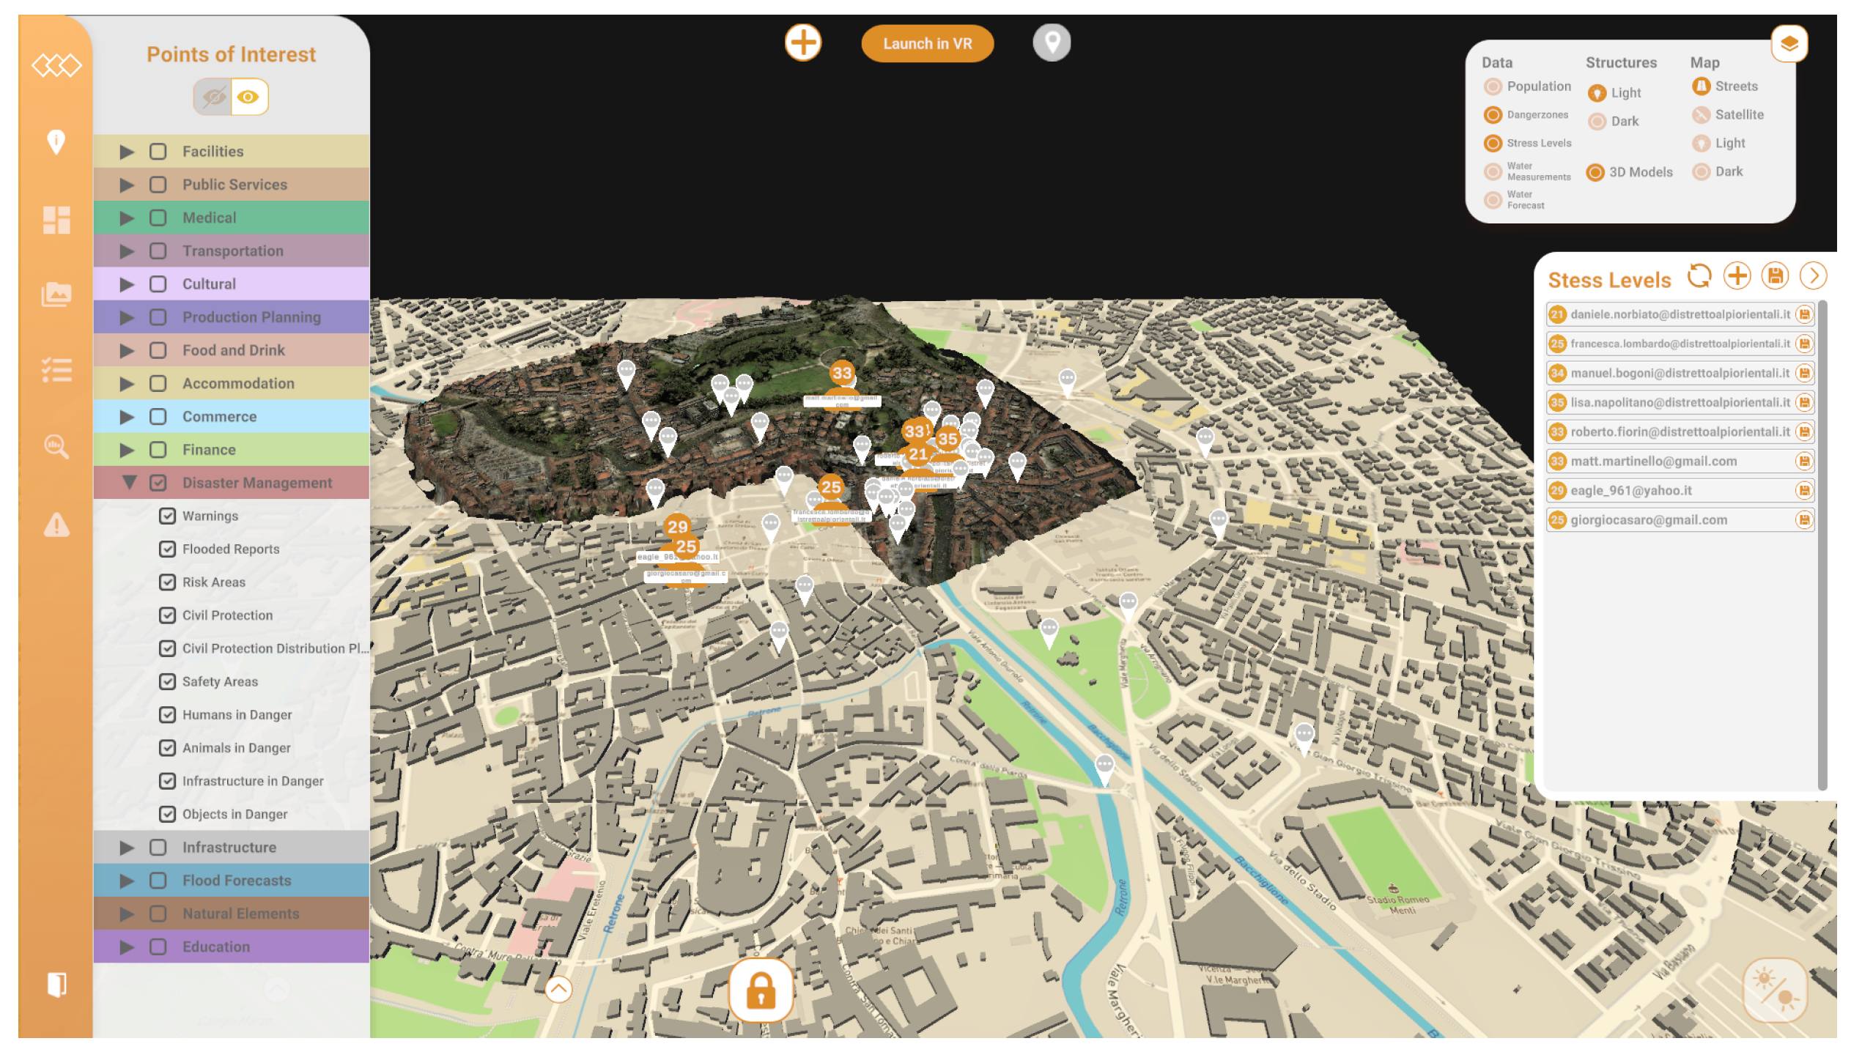The image size is (1851, 1052).
Task: Click the day/night toggle icon
Action: click(x=1774, y=989)
